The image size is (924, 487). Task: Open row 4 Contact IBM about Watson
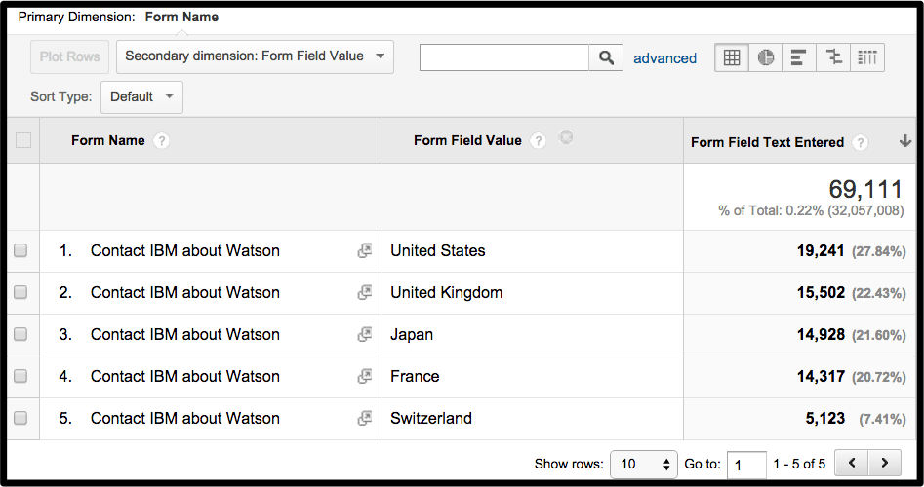[x=185, y=376]
